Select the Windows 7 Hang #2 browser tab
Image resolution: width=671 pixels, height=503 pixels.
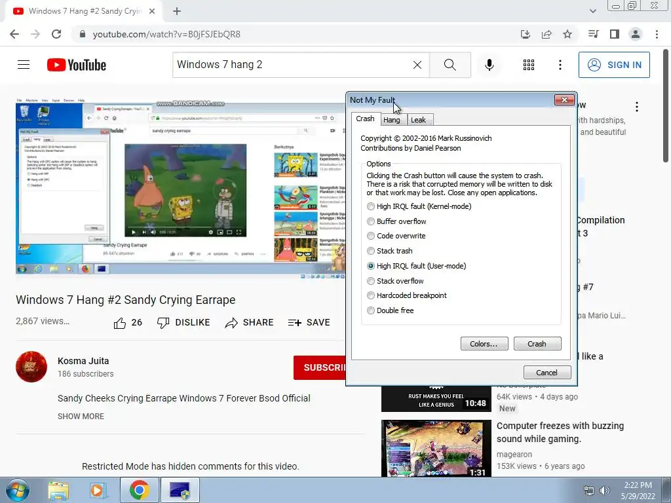pyautogui.click(x=85, y=11)
